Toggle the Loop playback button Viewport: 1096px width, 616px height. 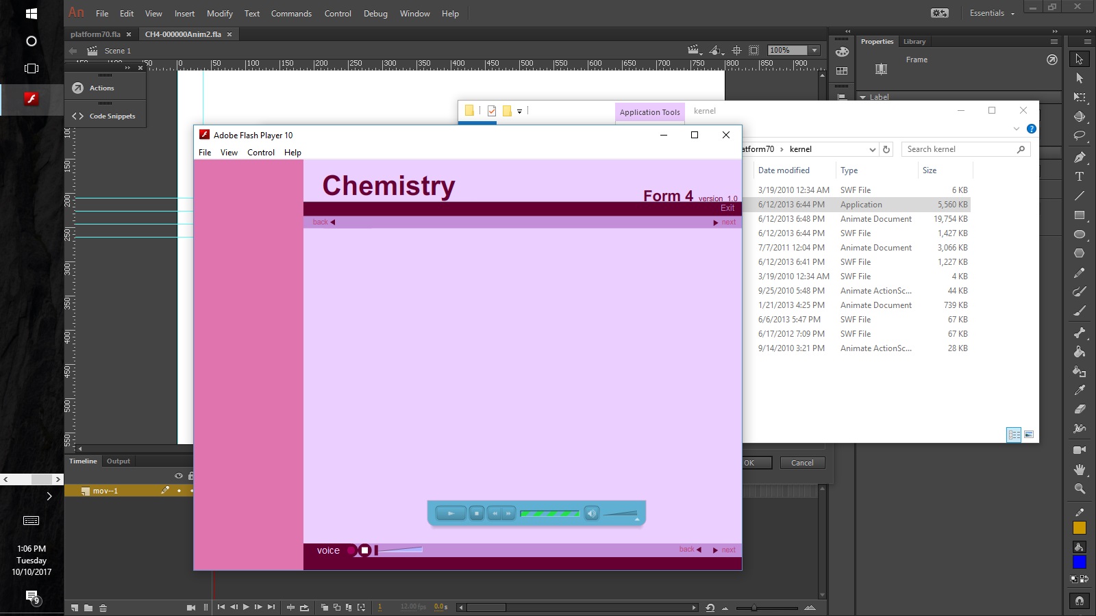[304, 607]
